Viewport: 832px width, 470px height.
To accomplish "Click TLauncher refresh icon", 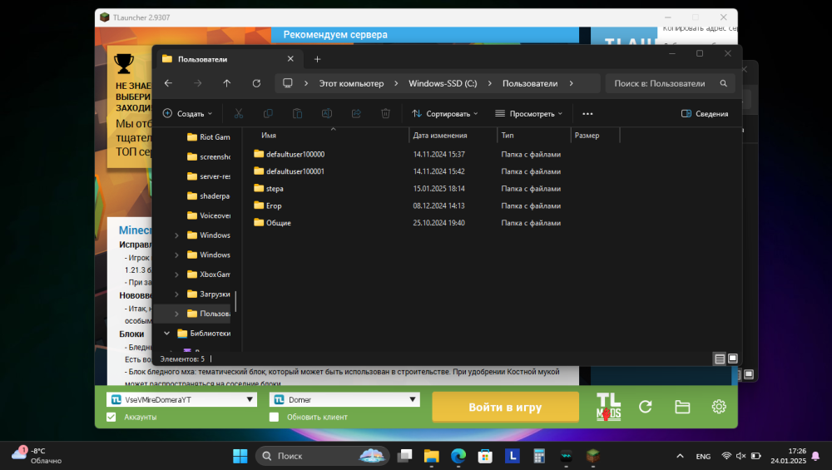I will (x=646, y=407).
